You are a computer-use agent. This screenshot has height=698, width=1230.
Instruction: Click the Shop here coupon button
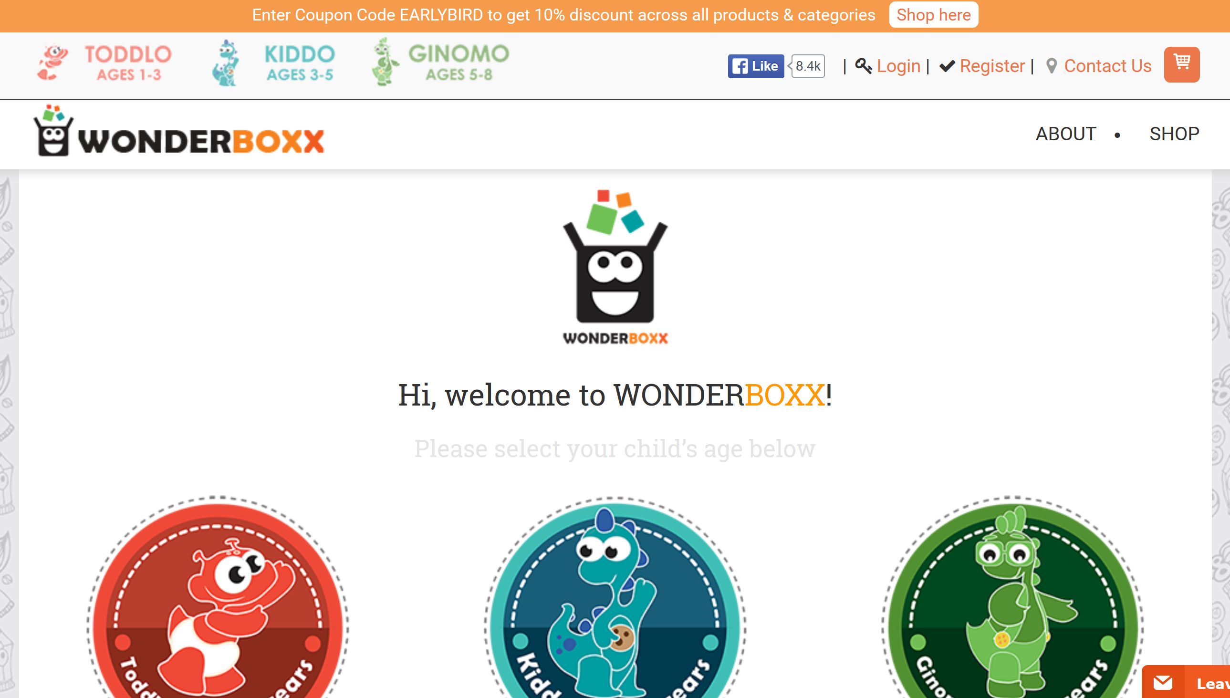click(933, 15)
